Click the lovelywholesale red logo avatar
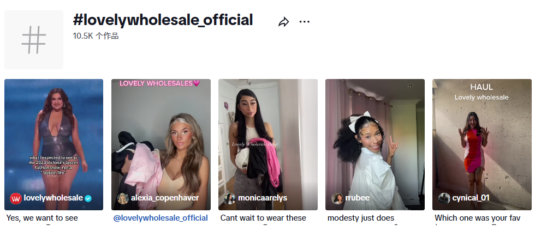 pos(16,198)
